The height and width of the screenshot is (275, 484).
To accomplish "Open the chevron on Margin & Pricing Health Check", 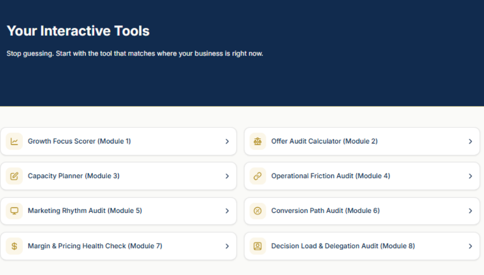I will (x=227, y=246).
